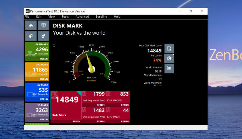Close the PerformanceTest window
This screenshot has height=139, width=242.
(202, 11)
